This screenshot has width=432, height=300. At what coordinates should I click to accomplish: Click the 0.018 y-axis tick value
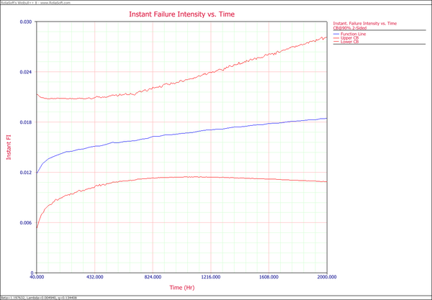[27, 122]
